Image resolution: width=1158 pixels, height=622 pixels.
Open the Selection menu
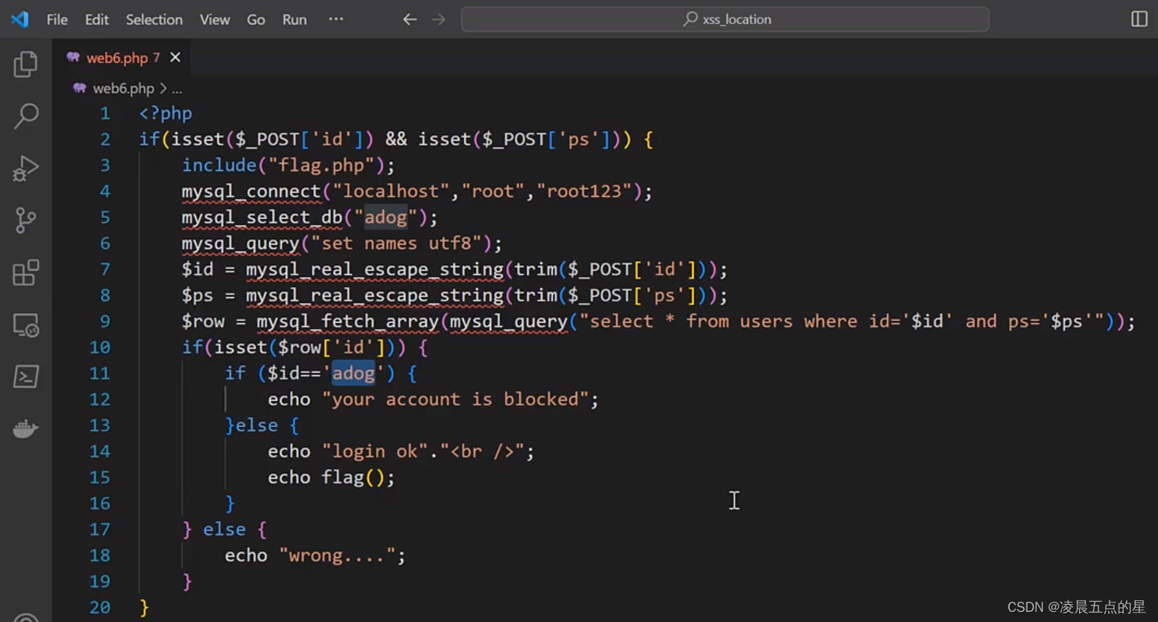[x=154, y=20]
